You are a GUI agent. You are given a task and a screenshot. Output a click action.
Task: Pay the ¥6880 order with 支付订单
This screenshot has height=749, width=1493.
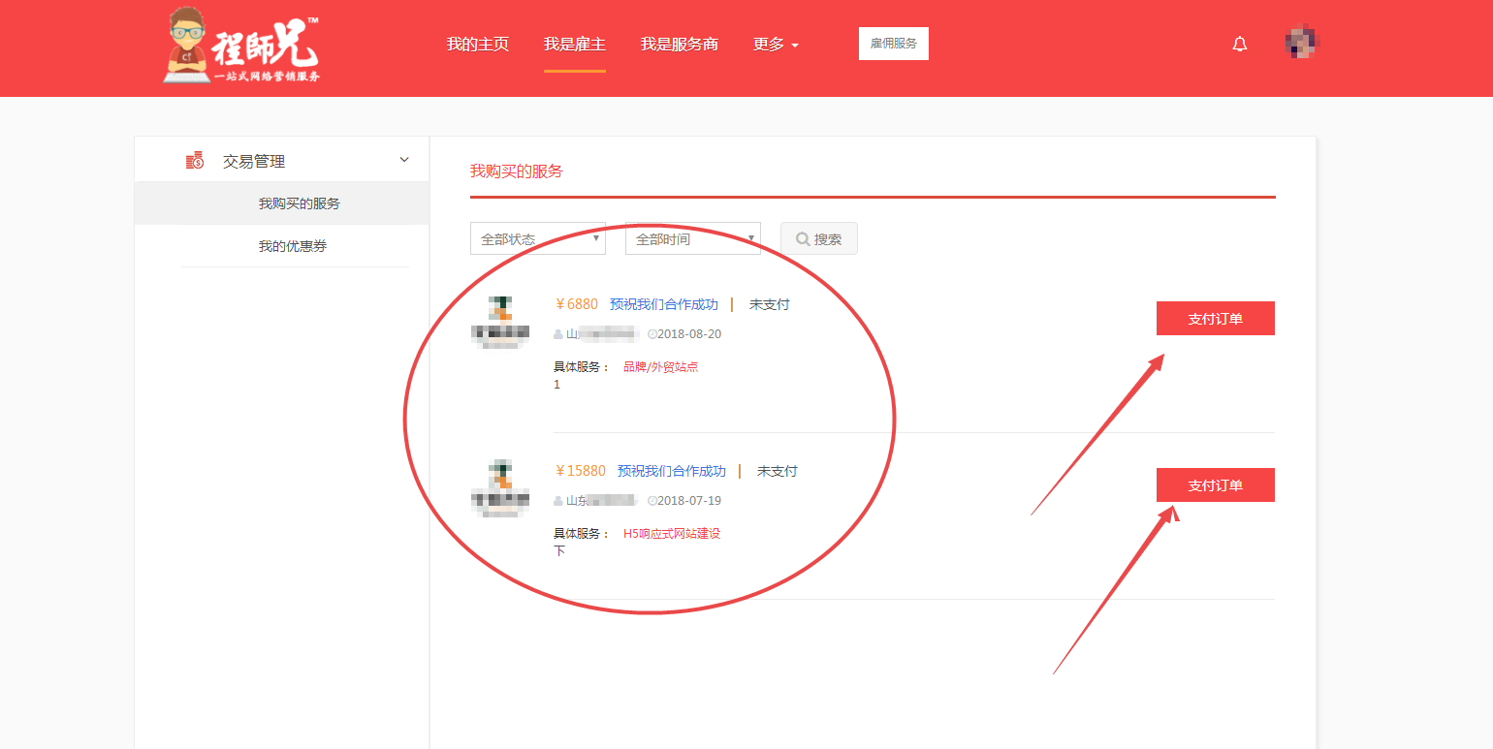[x=1215, y=319]
